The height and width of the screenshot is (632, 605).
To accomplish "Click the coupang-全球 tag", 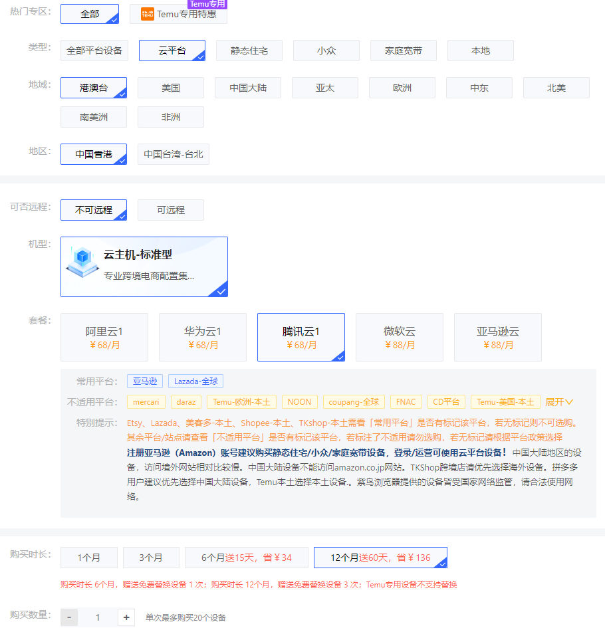I will [354, 402].
